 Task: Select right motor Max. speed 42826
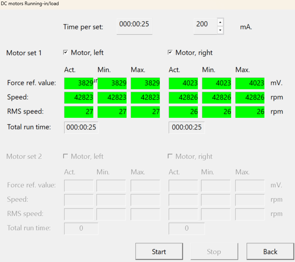(250, 98)
